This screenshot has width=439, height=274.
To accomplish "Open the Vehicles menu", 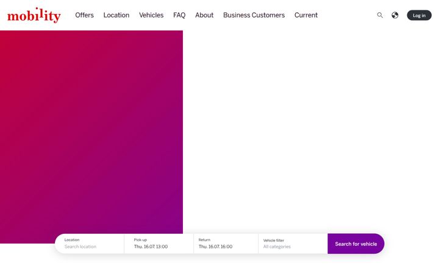I will tap(151, 15).
